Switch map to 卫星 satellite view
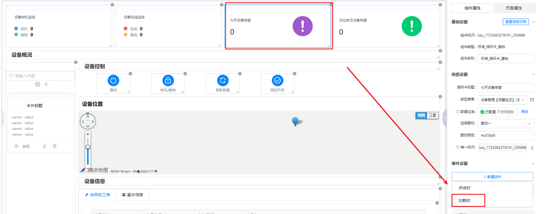 click(433, 116)
